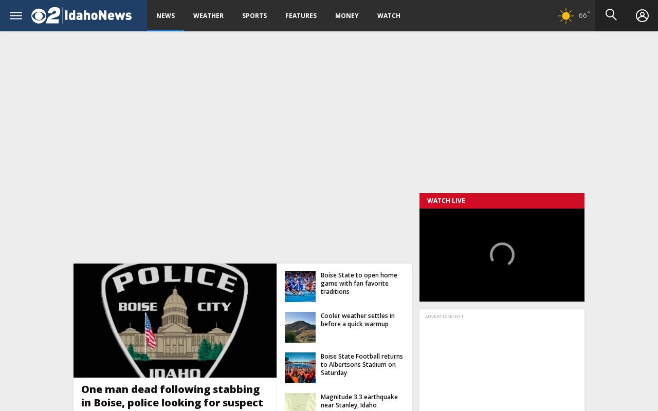Click the 66° temperature reading
This screenshot has height=411, width=658.
tap(584, 15)
